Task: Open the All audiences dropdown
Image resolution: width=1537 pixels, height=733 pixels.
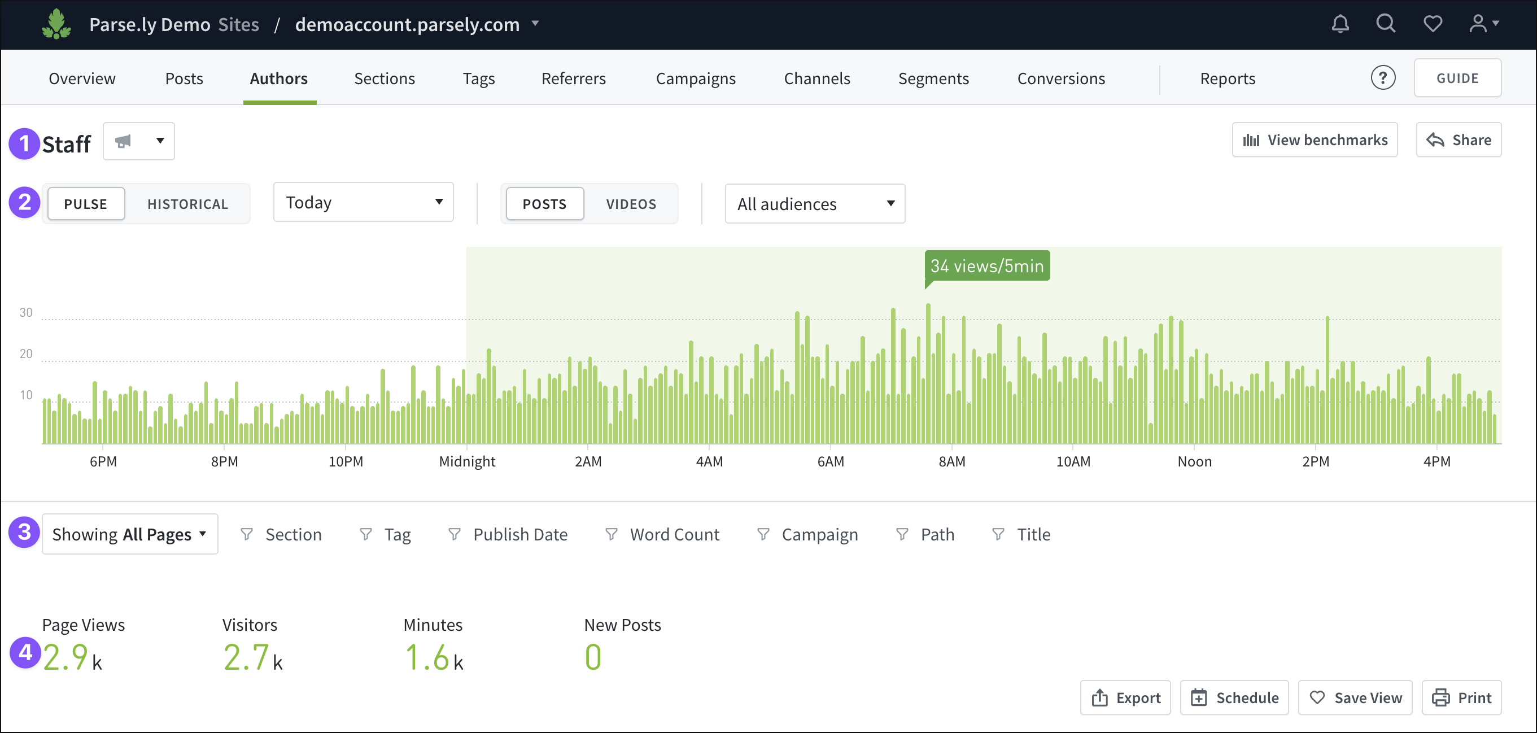Action: click(814, 204)
